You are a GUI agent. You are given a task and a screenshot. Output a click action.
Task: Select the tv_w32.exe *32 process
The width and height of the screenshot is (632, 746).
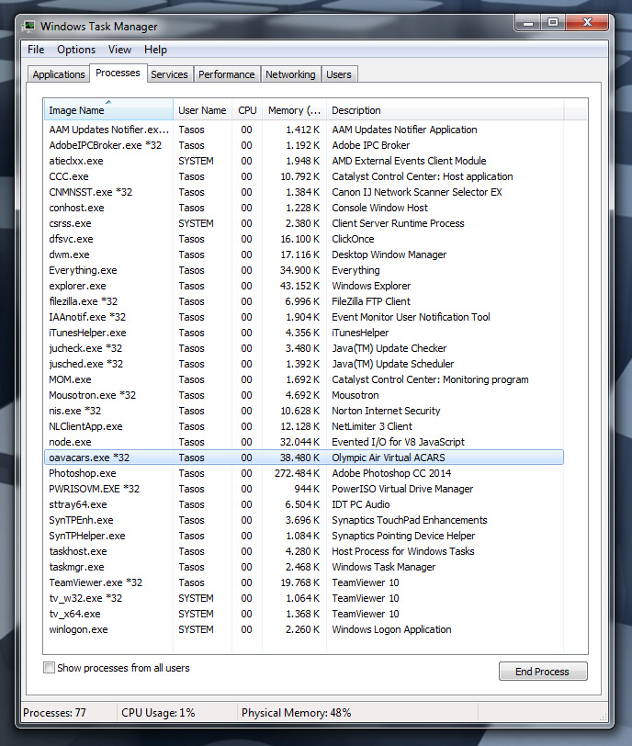pos(304,598)
